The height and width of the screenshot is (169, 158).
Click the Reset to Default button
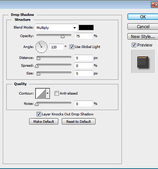tap(79, 121)
